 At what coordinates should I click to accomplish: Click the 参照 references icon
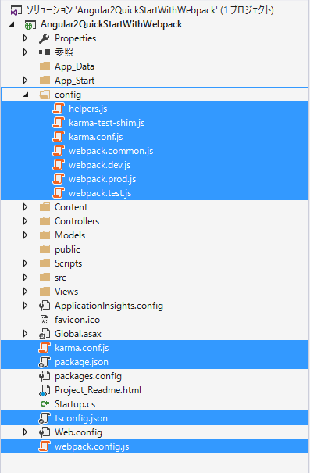pyautogui.click(x=45, y=52)
